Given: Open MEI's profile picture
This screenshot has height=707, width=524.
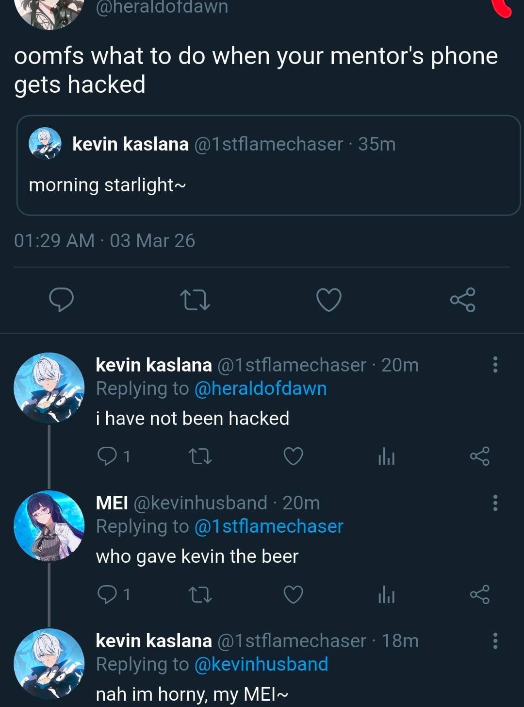Looking at the screenshot, I should coord(49,526).
